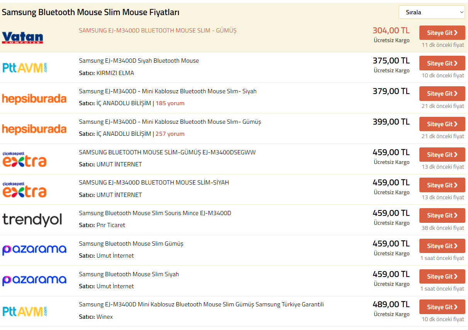Click the 304,00 TL price
Image resolution: width=468 pixels, height=330 pixels.
[x=391, y=31]
